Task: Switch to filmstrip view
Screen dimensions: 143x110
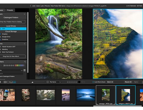Action: pyautogui.click(x=11, y=82)
